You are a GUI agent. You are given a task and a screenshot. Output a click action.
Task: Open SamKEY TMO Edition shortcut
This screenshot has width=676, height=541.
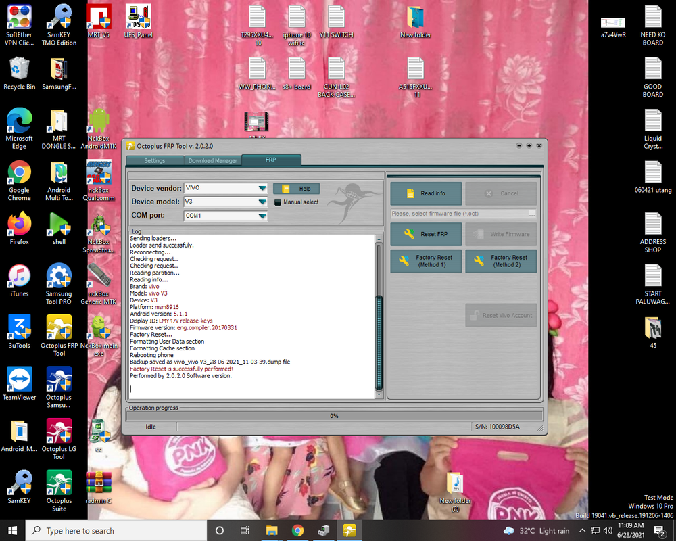point(59,25)
